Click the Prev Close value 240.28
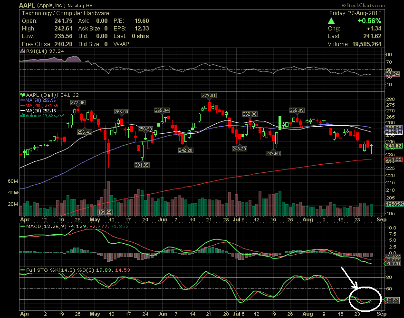 click(63, 44)
